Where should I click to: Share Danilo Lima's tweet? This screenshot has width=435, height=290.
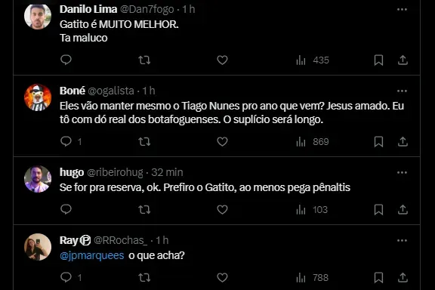403,60
